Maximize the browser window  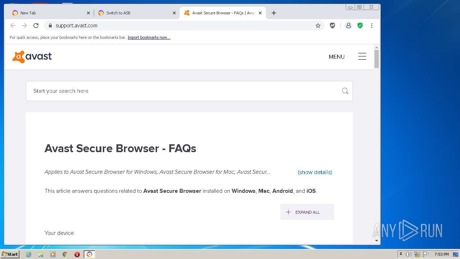[359, 7]
